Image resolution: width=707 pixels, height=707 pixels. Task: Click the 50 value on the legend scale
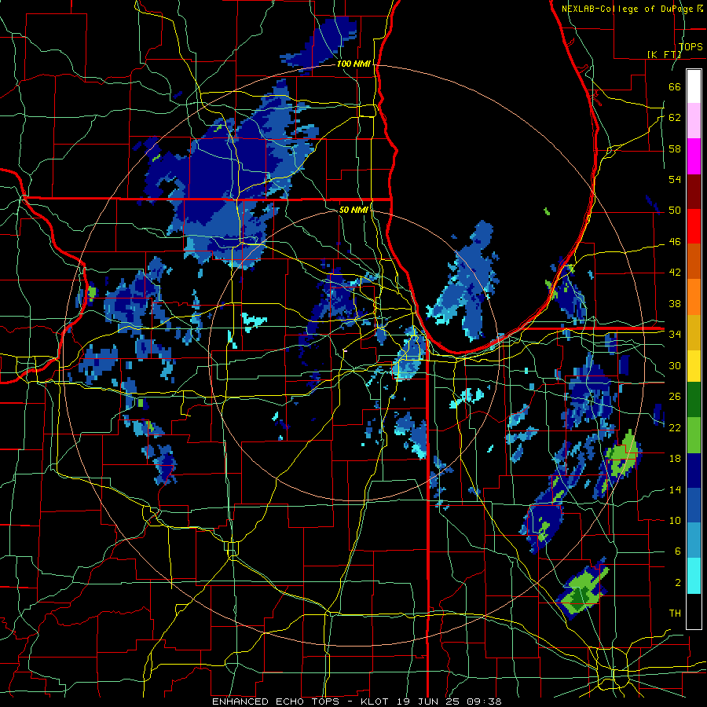point(675,210)
